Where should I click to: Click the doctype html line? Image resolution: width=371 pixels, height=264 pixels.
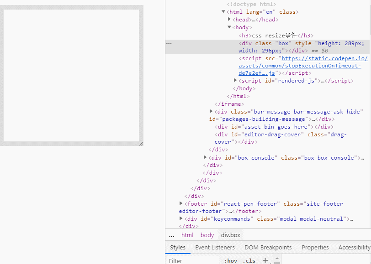[251, 4]
